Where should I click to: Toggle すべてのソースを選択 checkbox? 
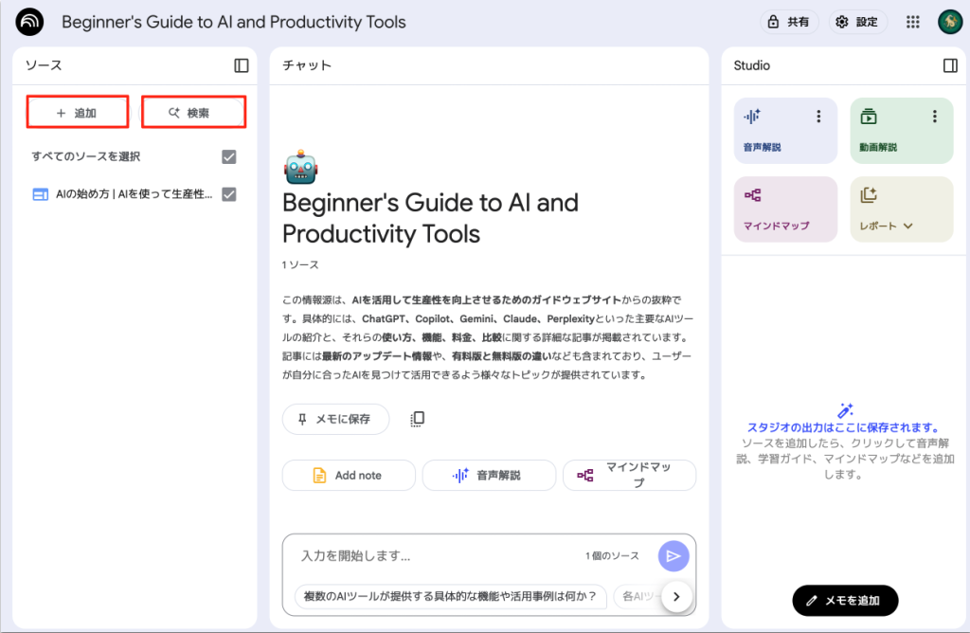click(x=228, y=156)
